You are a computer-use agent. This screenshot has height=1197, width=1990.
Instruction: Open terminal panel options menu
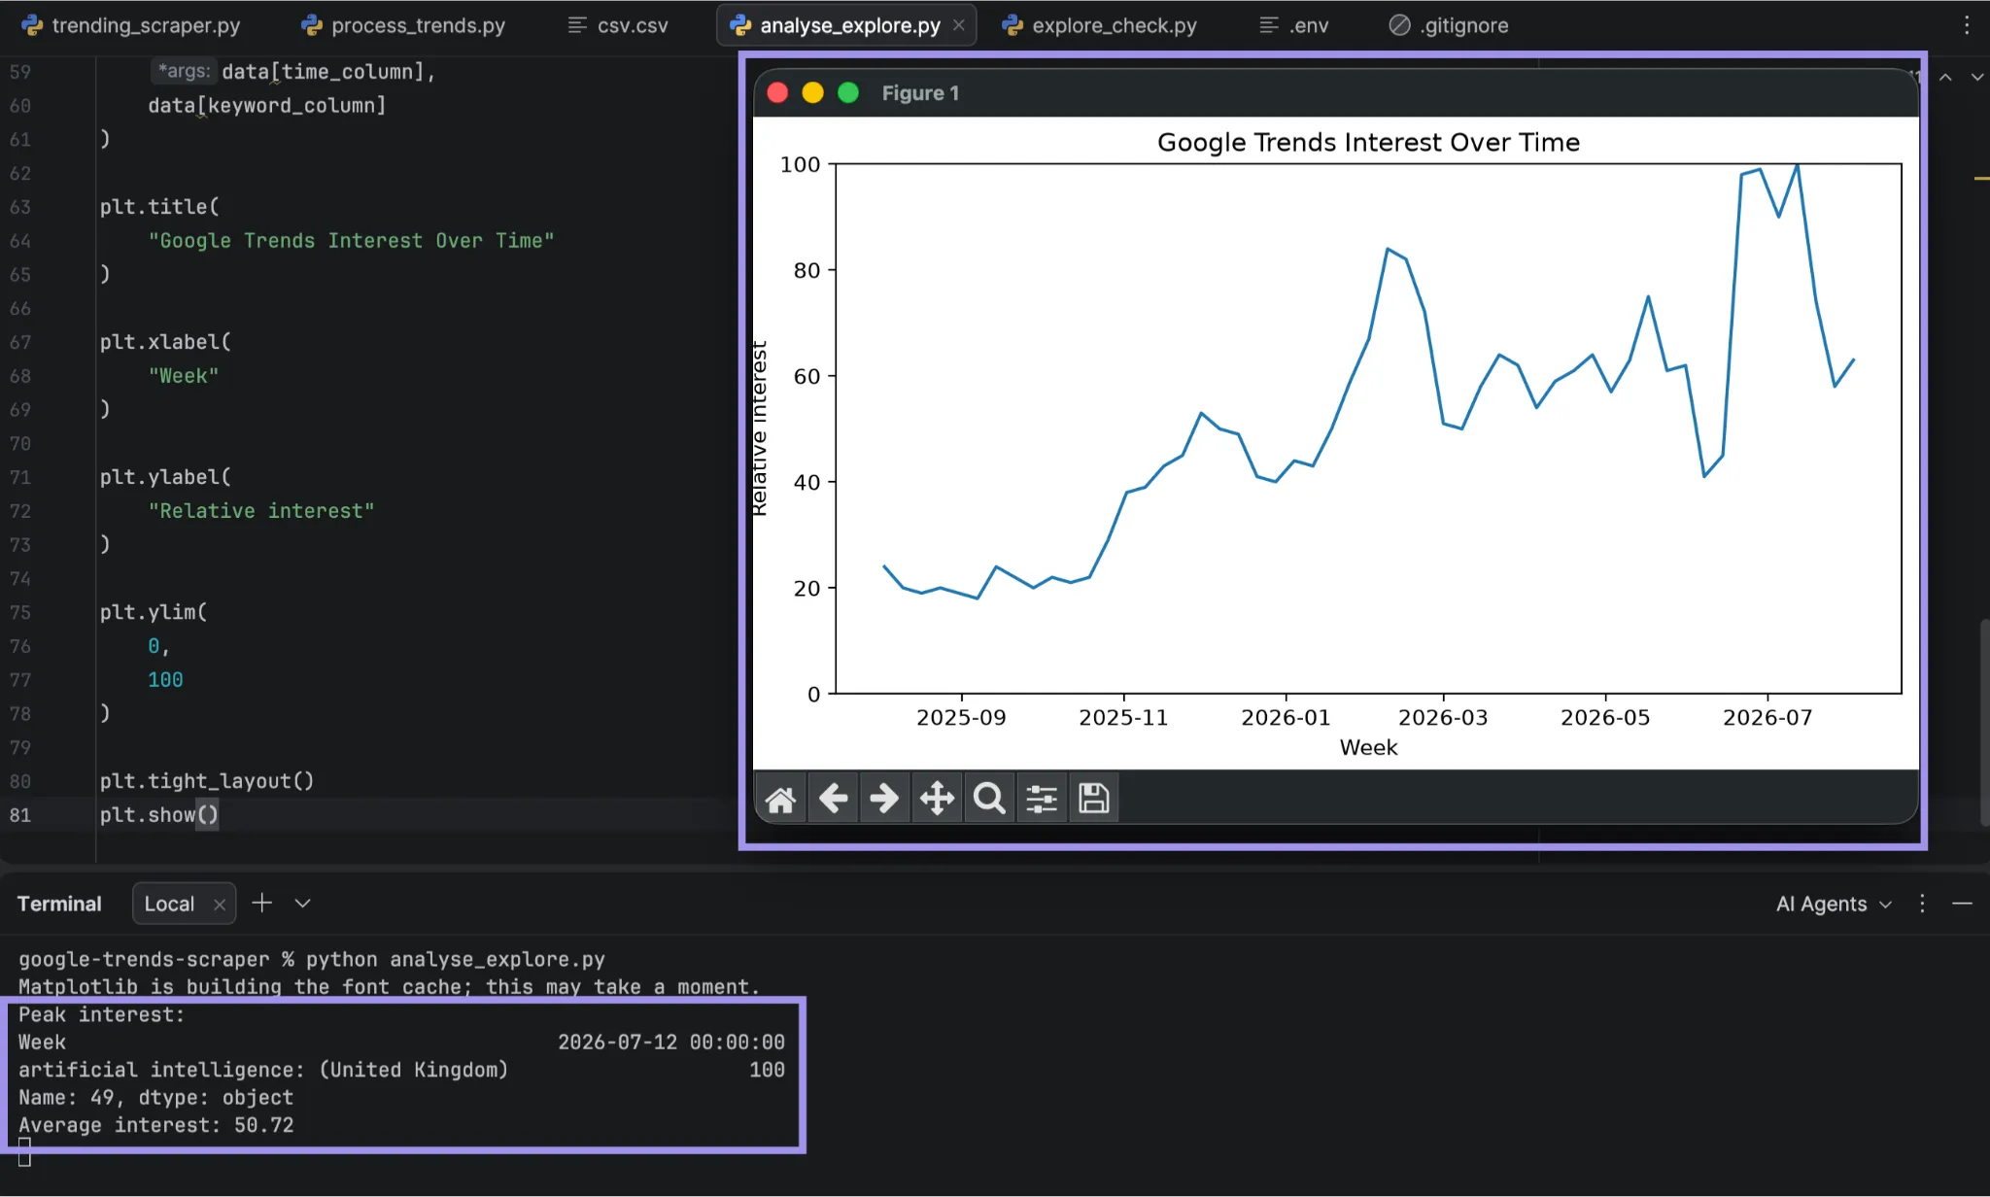1922,904
